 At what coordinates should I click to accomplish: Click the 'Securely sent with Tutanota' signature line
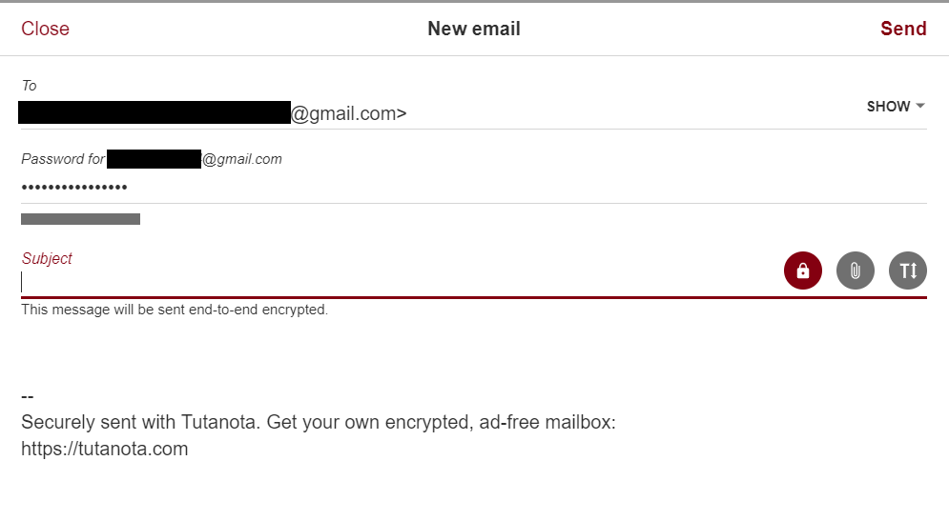(319, 422)
